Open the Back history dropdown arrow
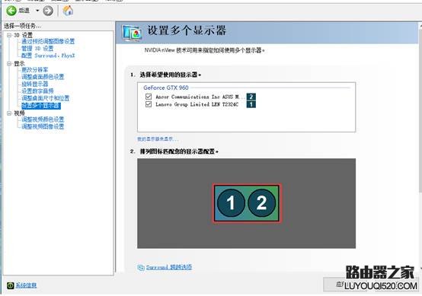The image size is (422, 296). 37,11
